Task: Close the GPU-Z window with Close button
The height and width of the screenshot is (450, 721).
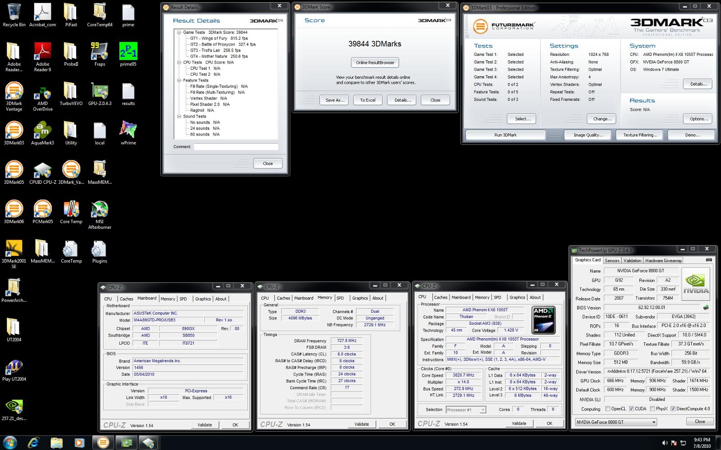Action: 699,422
